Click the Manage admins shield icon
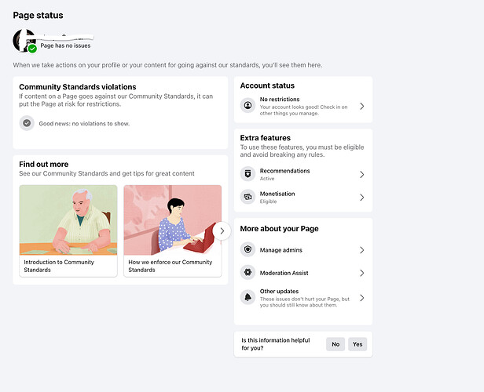The width and height of the screenshot is (484, 392). click(248, 249)
